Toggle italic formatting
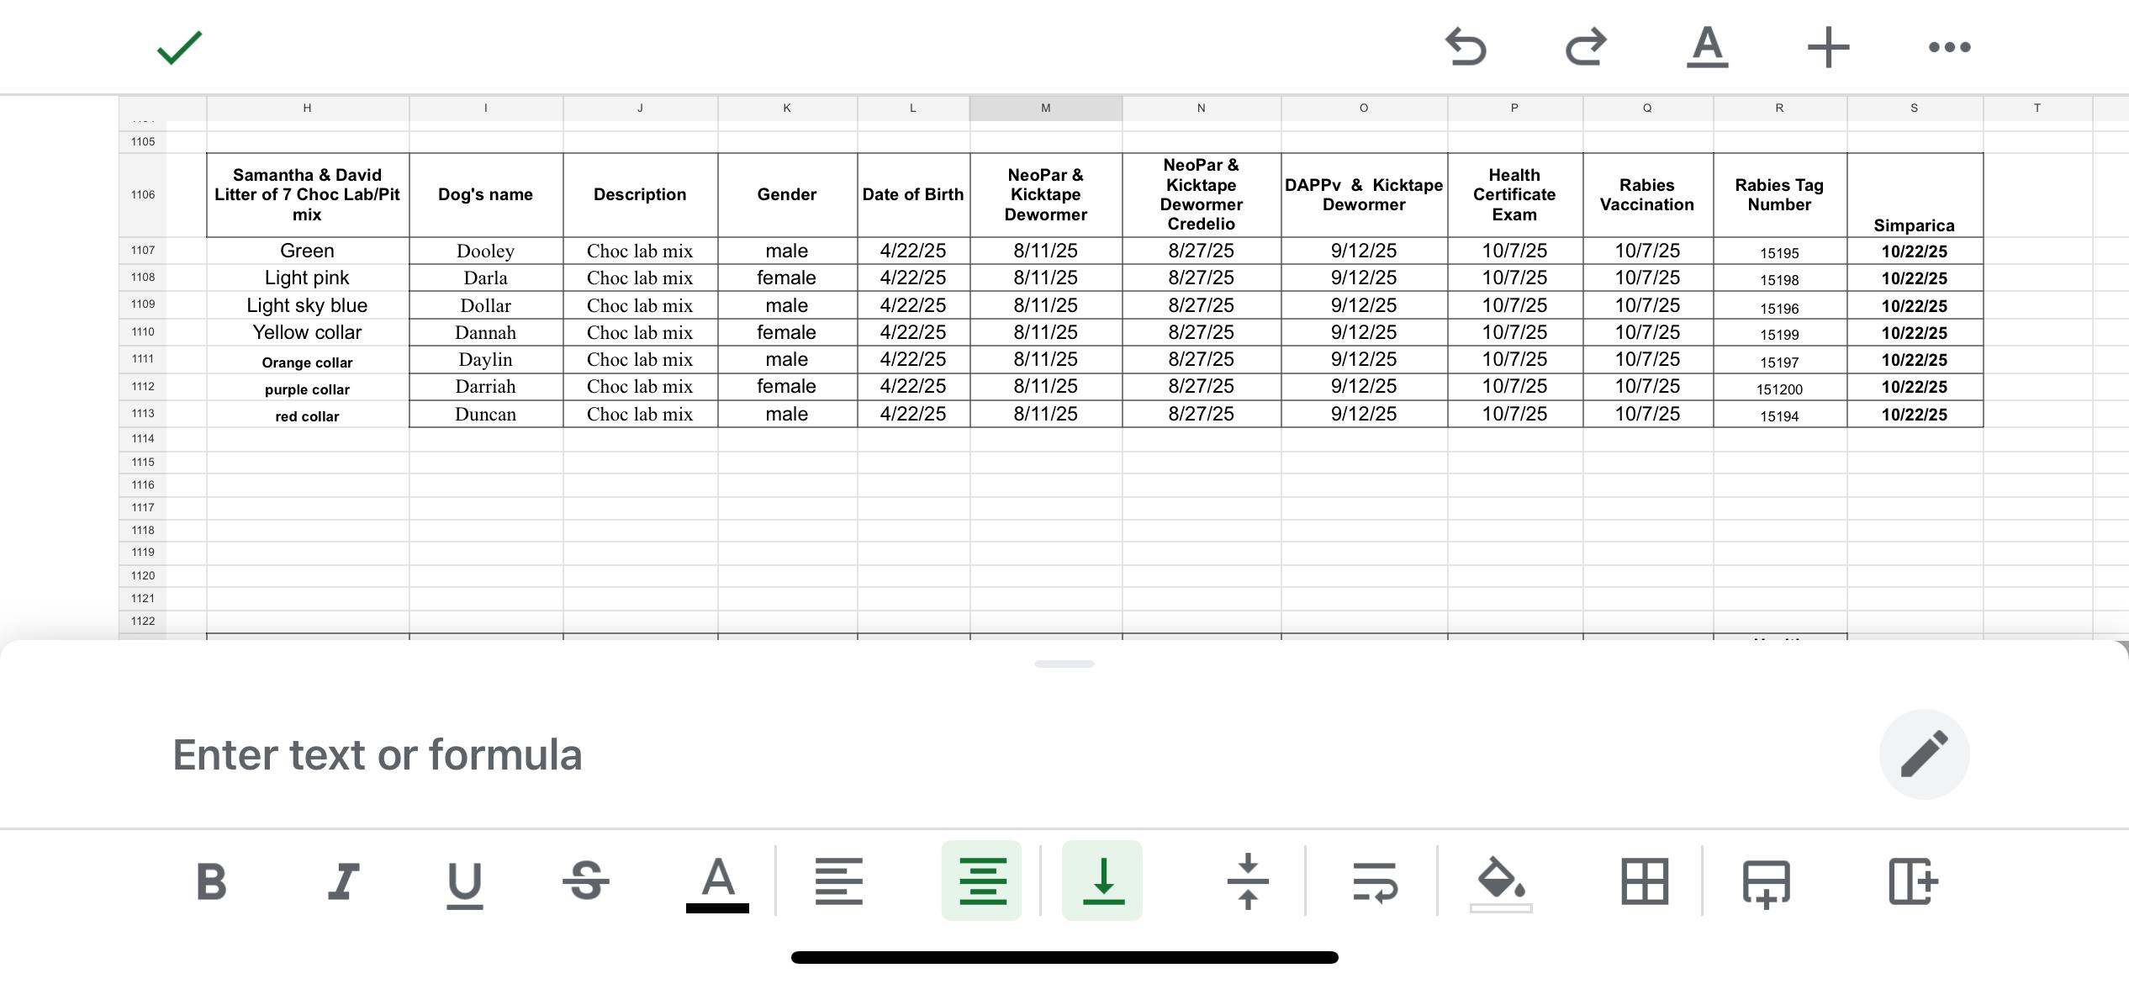 click(x=343, y=881)
